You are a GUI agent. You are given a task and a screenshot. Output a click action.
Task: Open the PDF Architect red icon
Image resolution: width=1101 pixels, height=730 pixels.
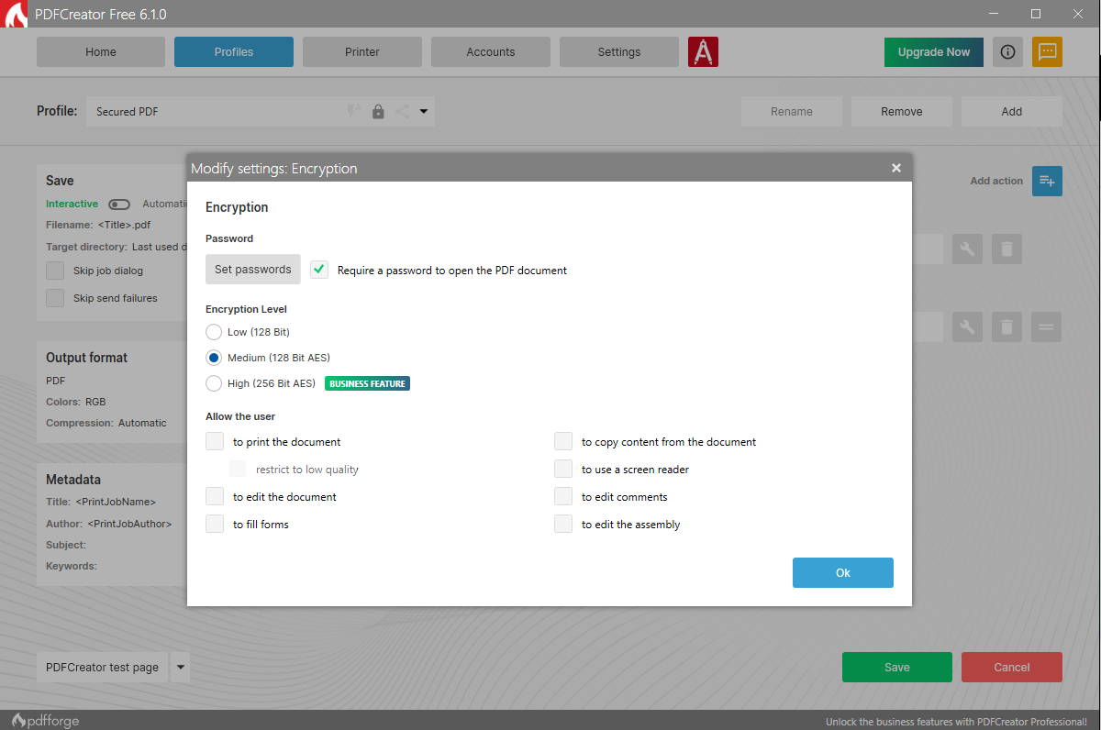(703, 52)
